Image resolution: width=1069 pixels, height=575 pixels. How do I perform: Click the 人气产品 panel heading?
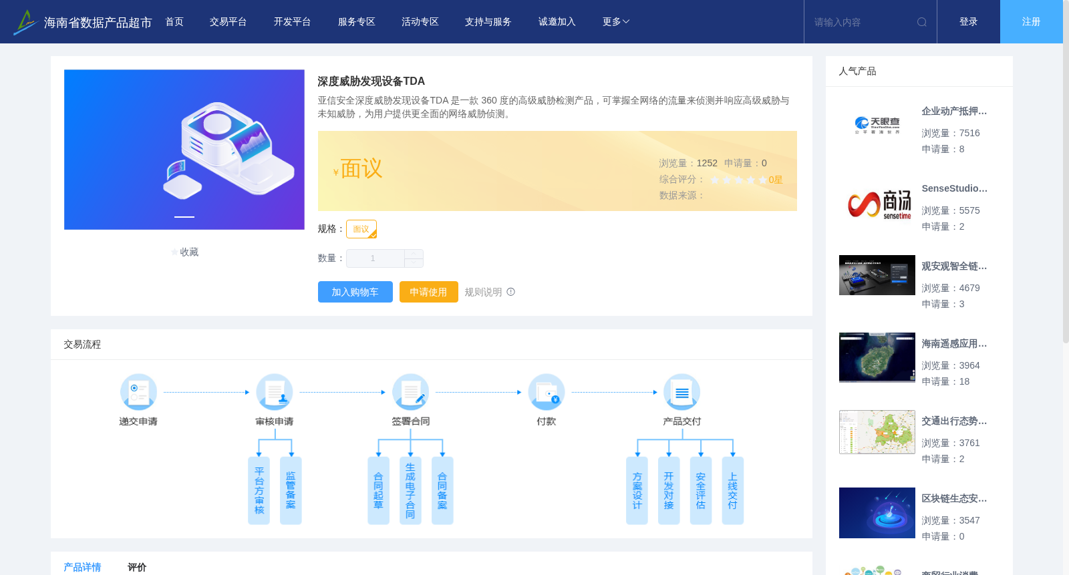click(857, 71)
